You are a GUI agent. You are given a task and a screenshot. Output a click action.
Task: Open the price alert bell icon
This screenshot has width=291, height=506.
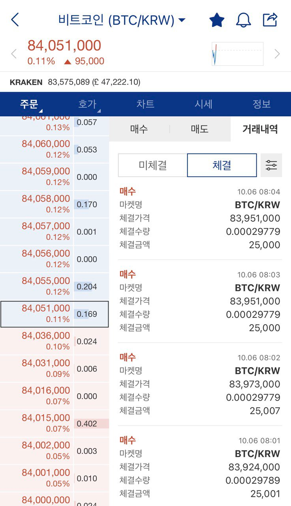pyautogui.click(x=244, y=20)
